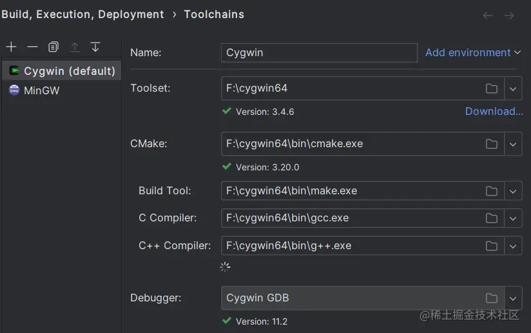Click Version: 3.20.0 text
The height and width of the screenshot is (333, 531).
tap(267, 167)
